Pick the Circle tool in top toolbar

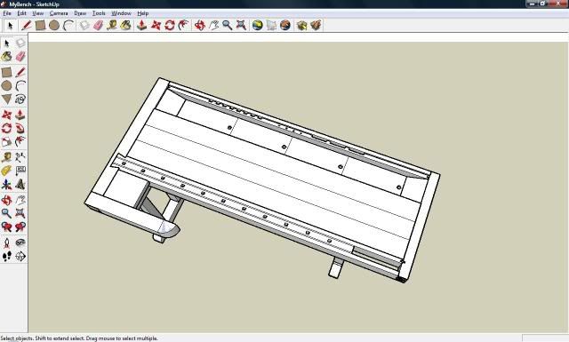54,26
